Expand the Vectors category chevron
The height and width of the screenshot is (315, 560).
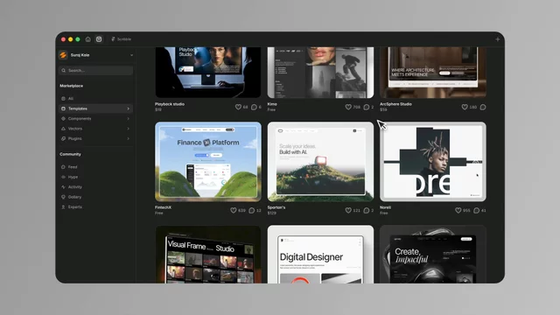tap(129, 129)
